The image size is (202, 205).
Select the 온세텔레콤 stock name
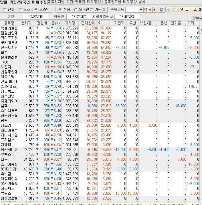(x=9, y=57)
